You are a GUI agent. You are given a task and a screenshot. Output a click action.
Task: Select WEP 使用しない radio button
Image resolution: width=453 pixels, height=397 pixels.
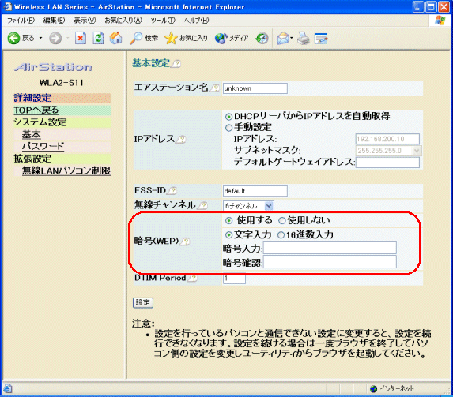point(282,221)
